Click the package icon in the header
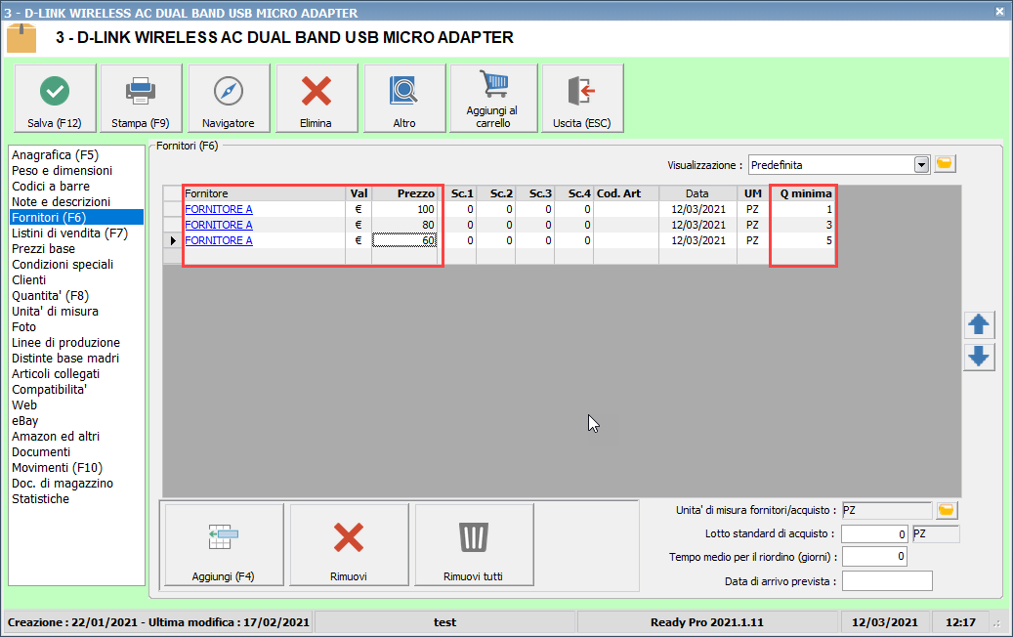 click(21, 38)
